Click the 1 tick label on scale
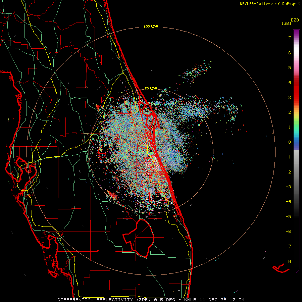The image size is (302, 302). point(290,127)
